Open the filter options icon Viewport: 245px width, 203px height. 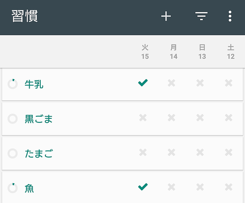tap(202, 16)
